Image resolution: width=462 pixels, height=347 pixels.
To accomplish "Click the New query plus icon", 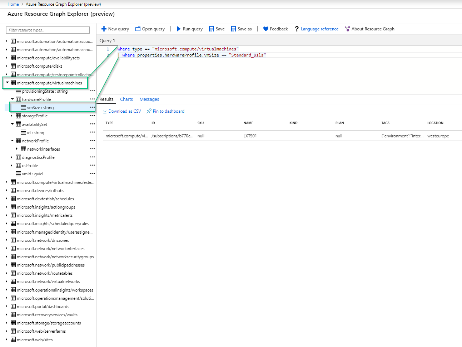I will click(x=104, y=29).
